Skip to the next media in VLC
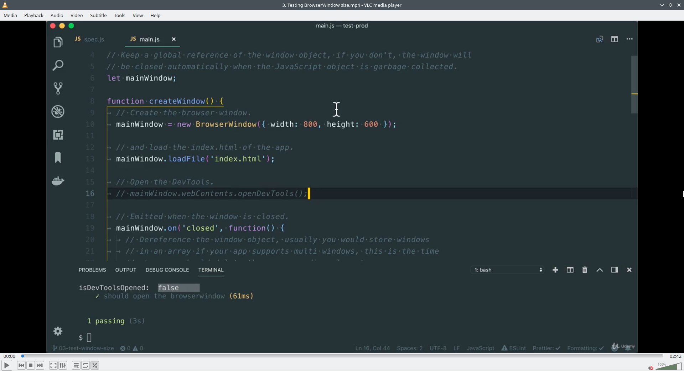684x371 pixels. click(40, 365)
